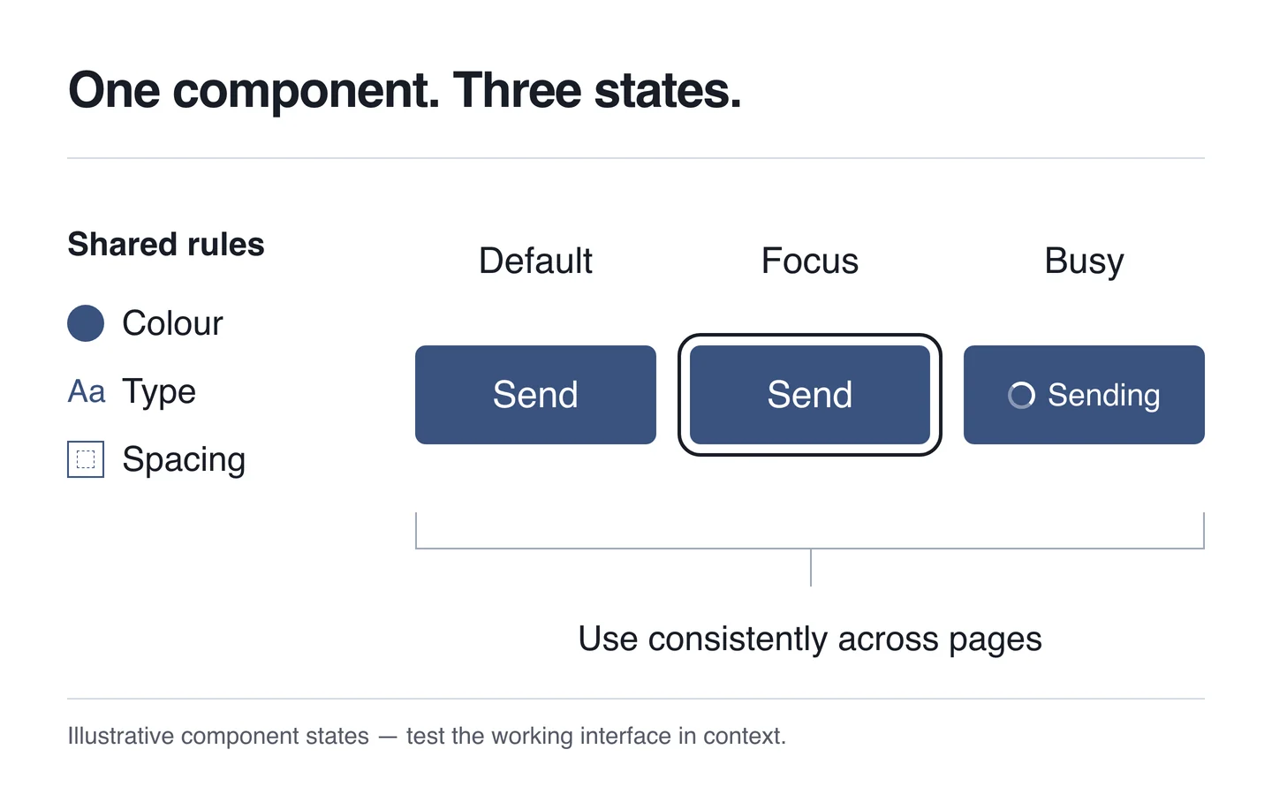Click the spinner icon in Sending button
1272x795 pixels.
[x=1021, y=395]
